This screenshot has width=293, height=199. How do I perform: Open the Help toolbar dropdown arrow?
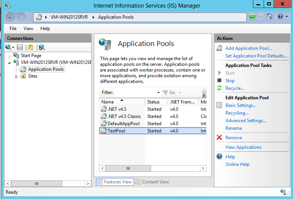pyautogui.click(x=287, y=17)
